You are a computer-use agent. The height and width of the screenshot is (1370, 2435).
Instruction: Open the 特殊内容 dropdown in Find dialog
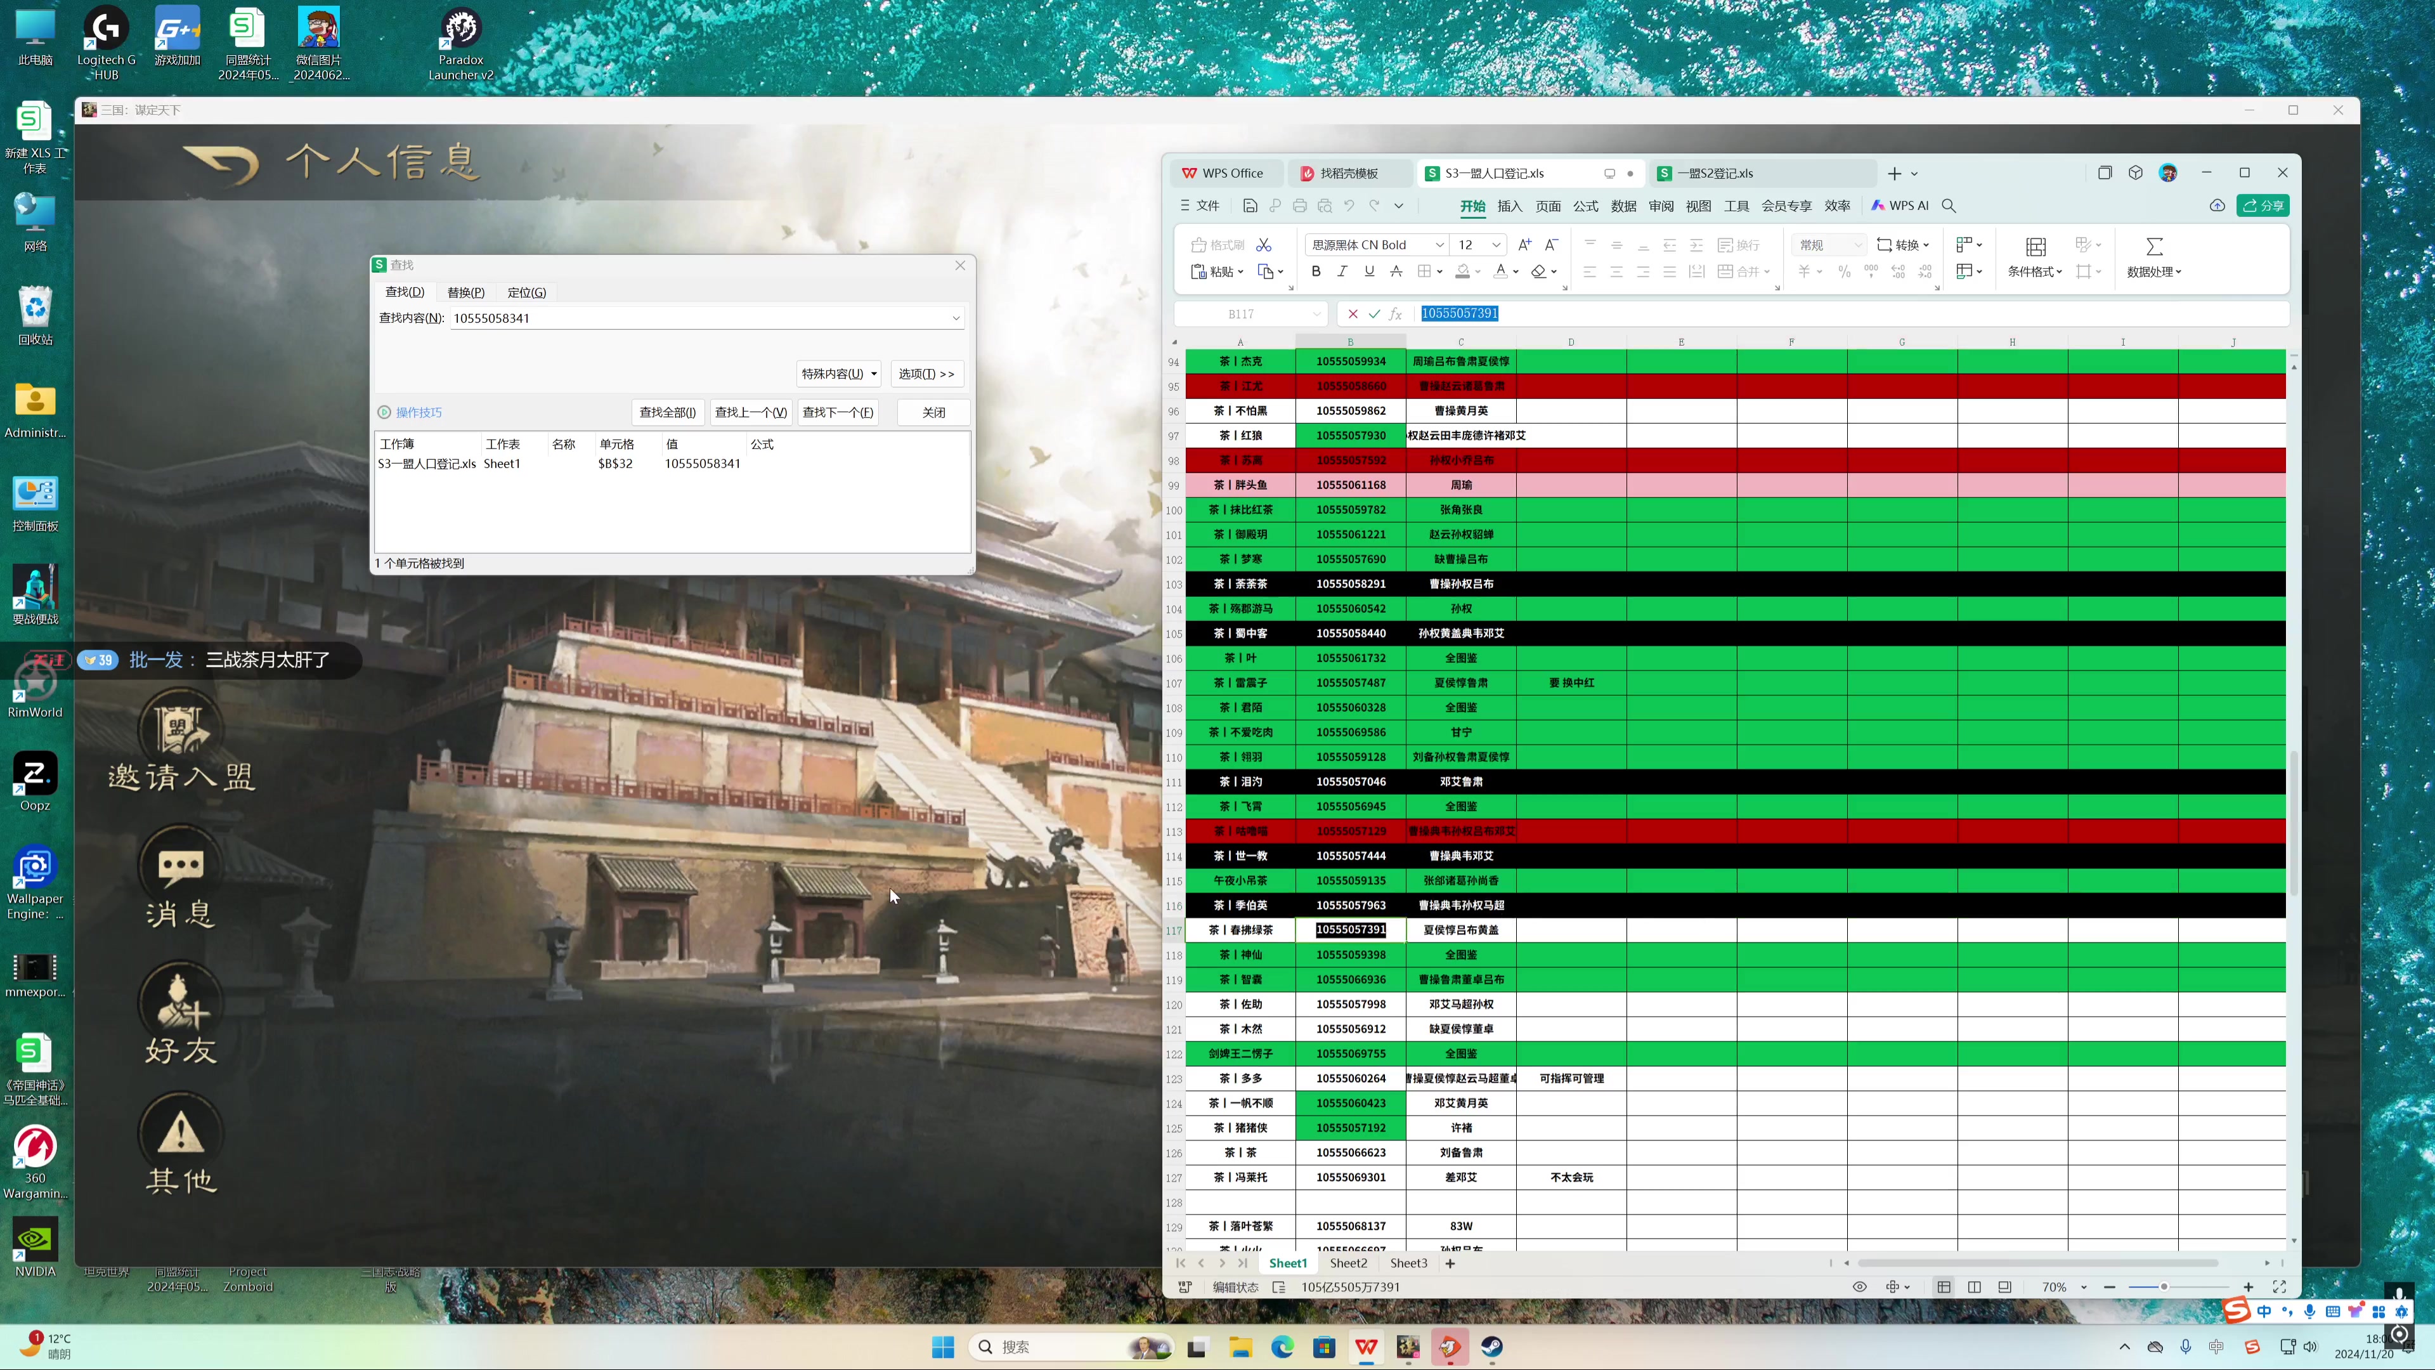pyautogui.click(x=840, y=374)
